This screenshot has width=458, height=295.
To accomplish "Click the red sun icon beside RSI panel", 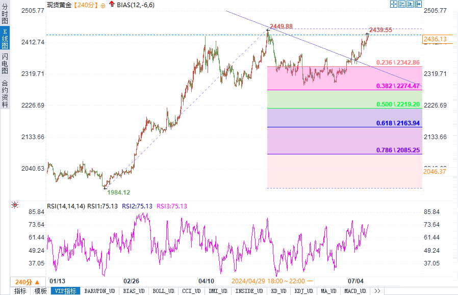I will click(x=15, y=205).
